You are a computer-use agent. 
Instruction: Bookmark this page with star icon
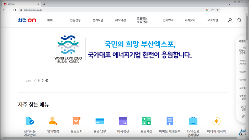(218, 10)
